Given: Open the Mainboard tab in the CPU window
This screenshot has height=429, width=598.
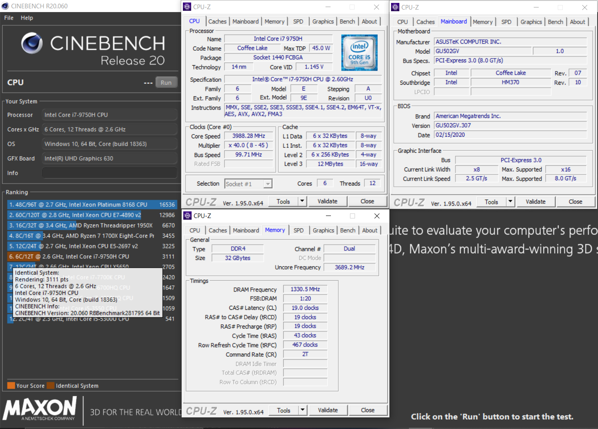Looking at the screenshot, I should tap(246, 22).
